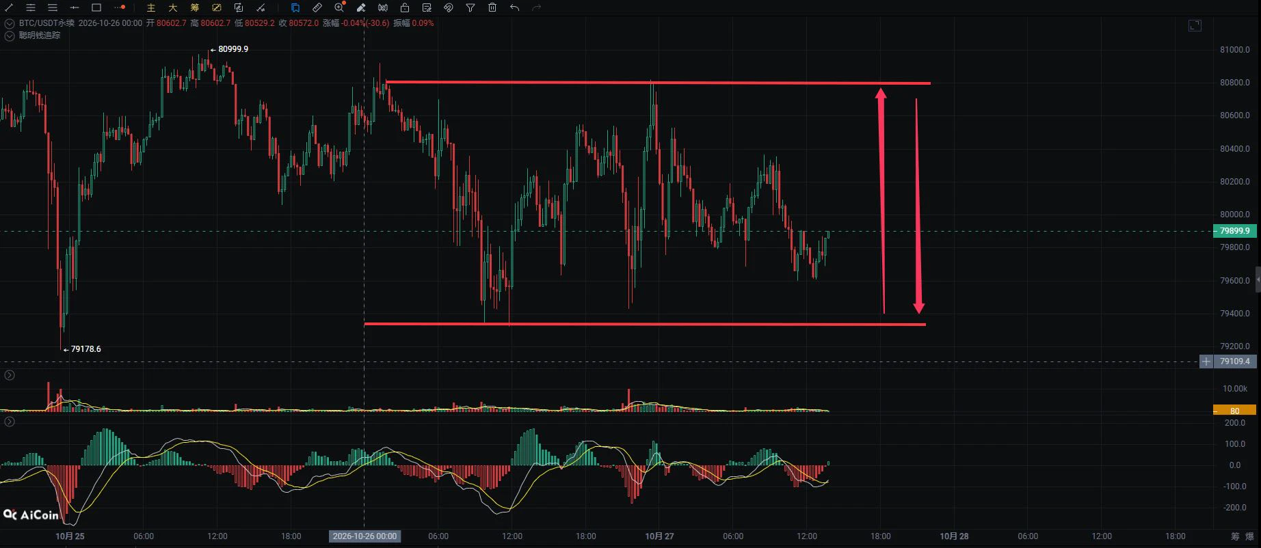Click the plus button beside 79109.4
Image resolution: width=1261 pixels, height=548 pixels.
point(1206,361)
